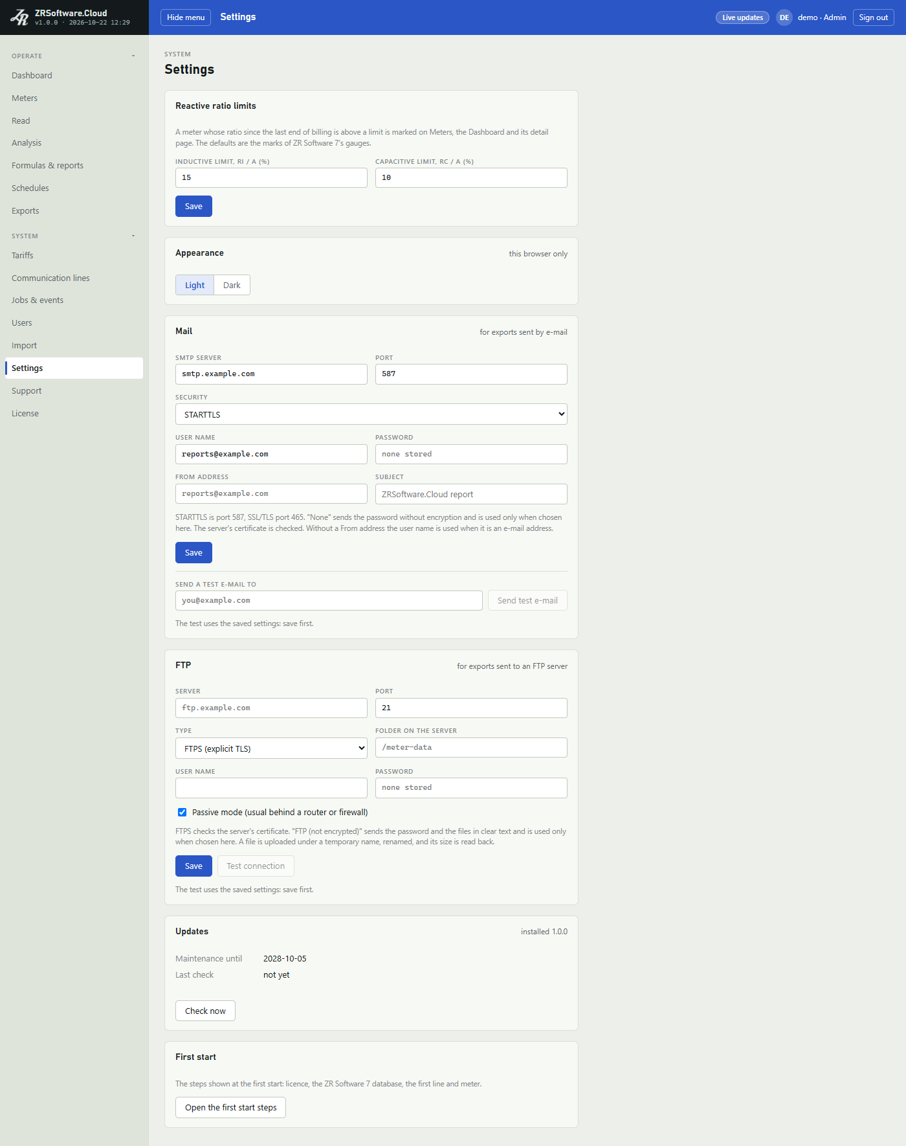The image size is (906, 1146).
Task: Focus the Inductive limit field
Action: [x=271, y=178]
